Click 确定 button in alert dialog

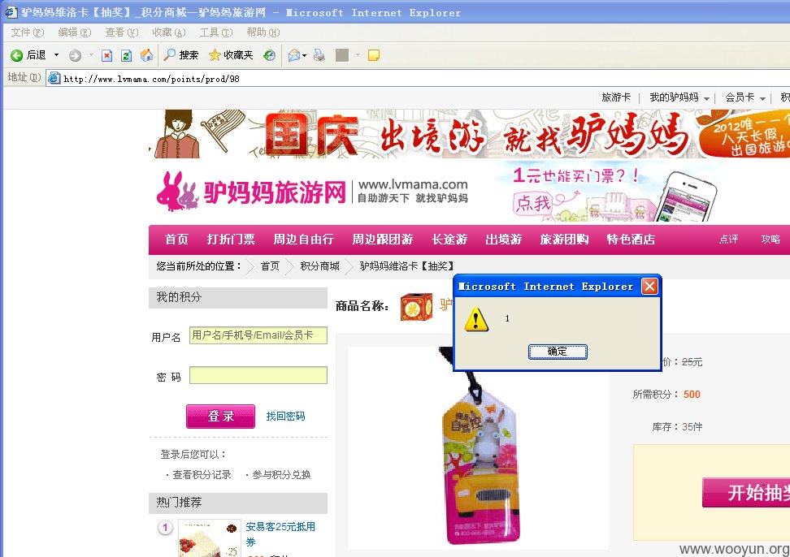(558, 352)
